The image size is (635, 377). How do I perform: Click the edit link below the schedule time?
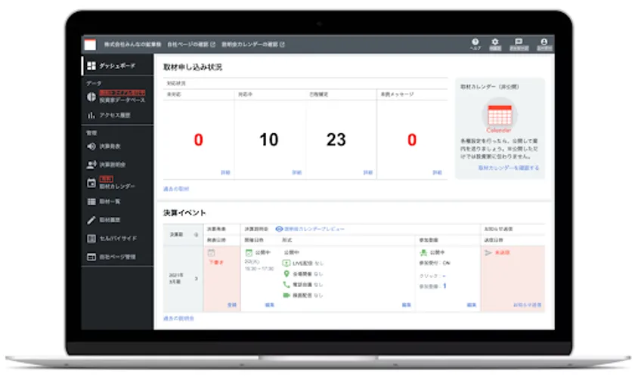coord(270,305)
